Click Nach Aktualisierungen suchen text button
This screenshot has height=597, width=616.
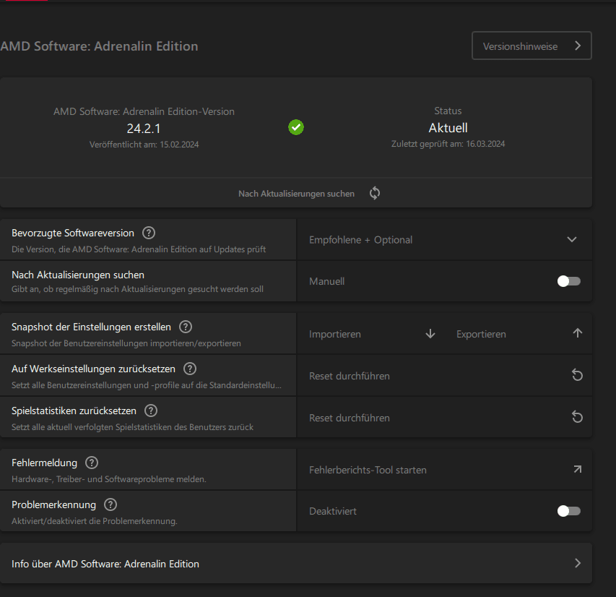[297, 194]
